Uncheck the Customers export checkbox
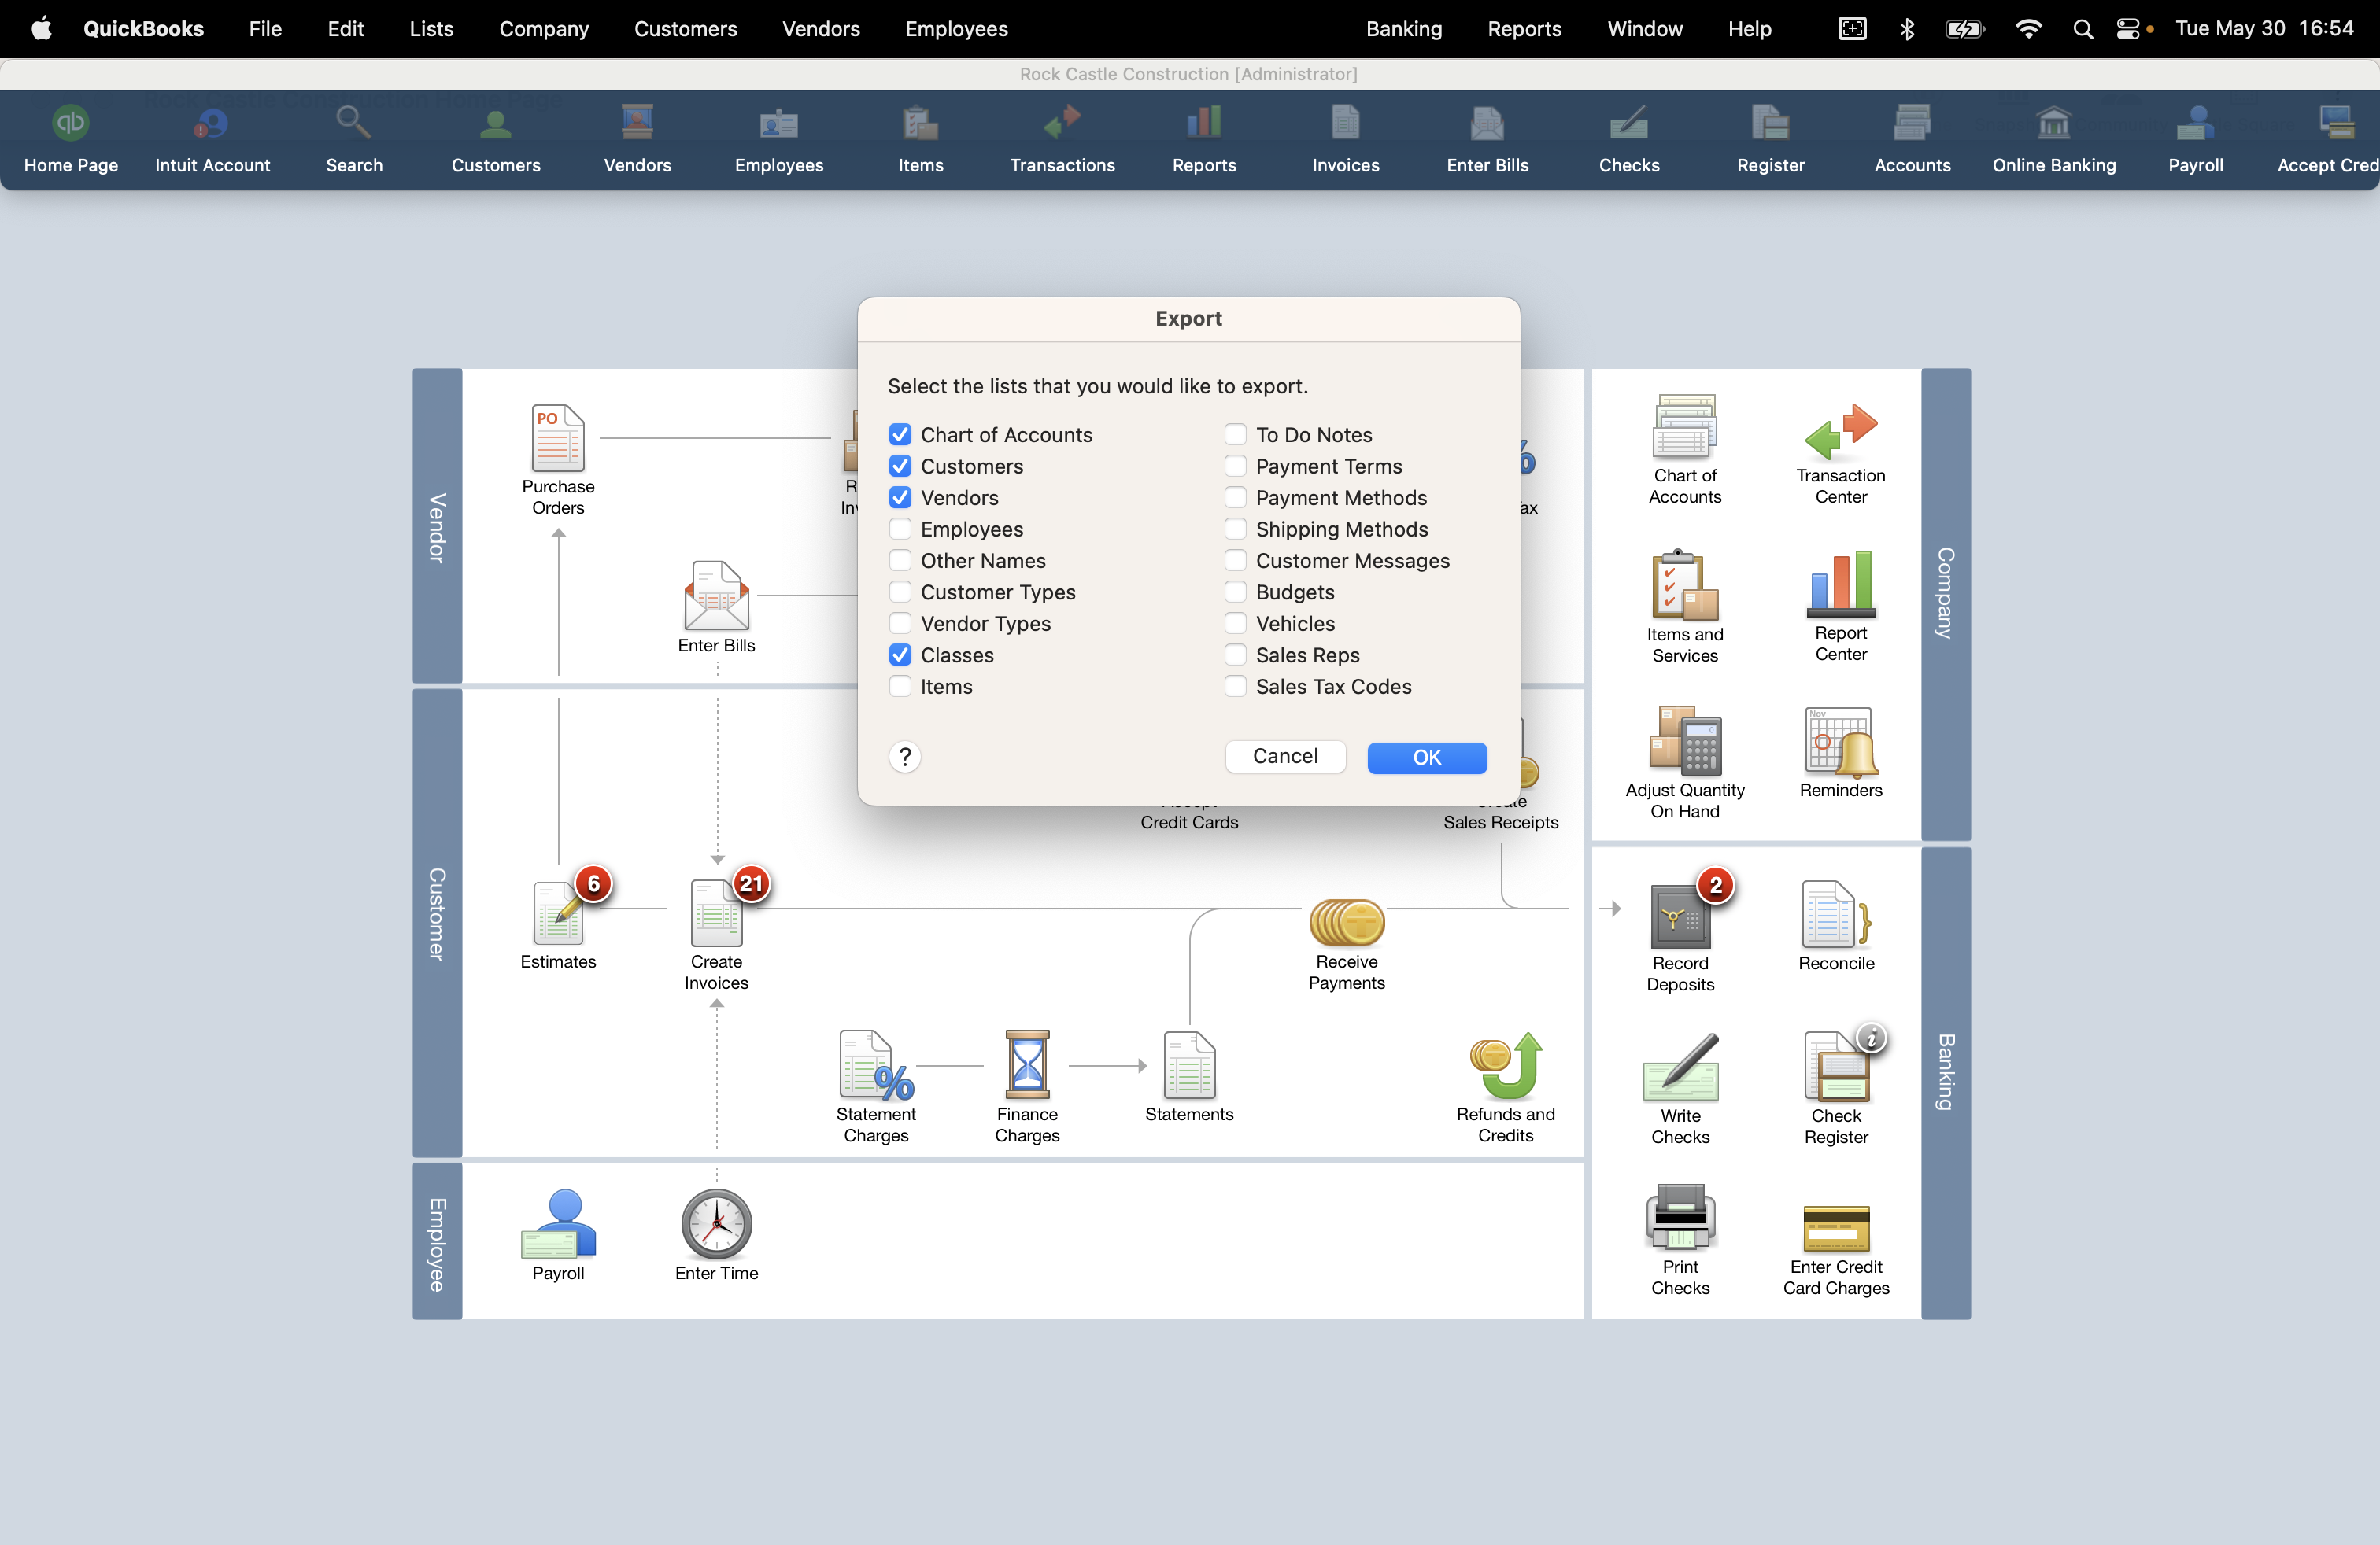This screenshot has height=1545, width=2380. tap(900, 466)
